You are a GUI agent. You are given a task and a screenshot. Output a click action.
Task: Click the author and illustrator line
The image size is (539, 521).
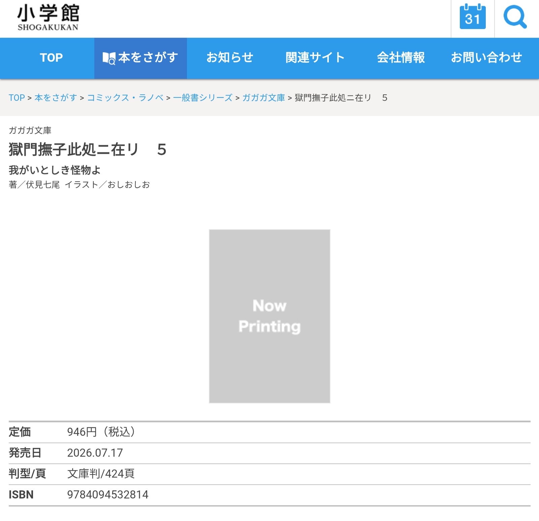click(80, 185)
